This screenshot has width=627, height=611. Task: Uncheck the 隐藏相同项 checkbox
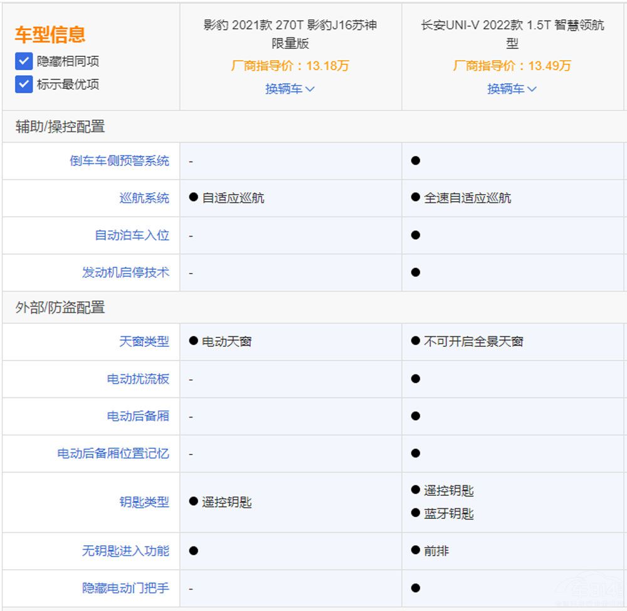click(24, 61)
